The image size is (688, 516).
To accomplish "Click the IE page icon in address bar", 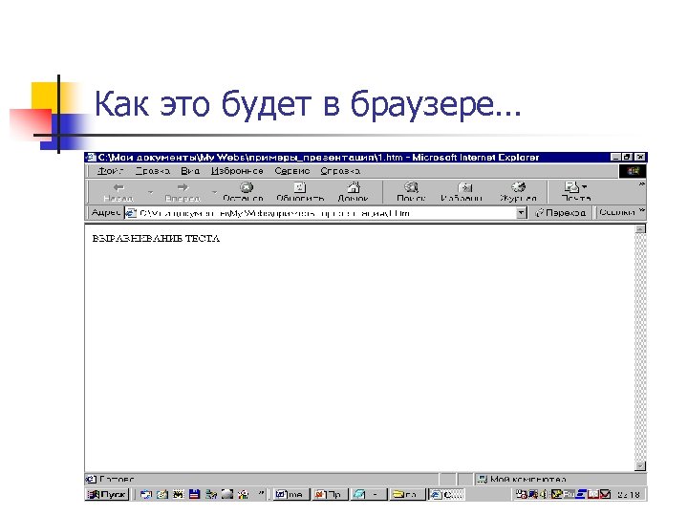I will click(131, 213).
